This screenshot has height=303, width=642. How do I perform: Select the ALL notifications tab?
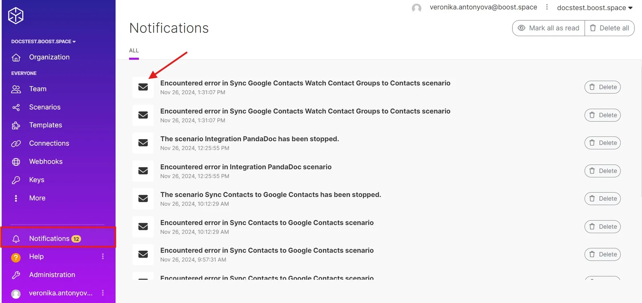134,51
